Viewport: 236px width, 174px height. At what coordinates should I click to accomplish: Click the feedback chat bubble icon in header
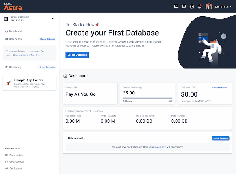click(184, 6)
